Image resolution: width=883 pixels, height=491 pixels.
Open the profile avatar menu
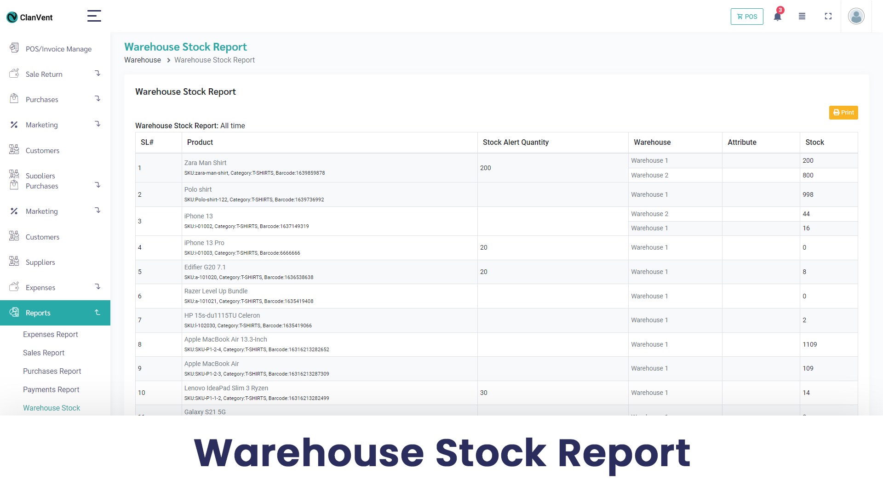click(x=856, y=16)
